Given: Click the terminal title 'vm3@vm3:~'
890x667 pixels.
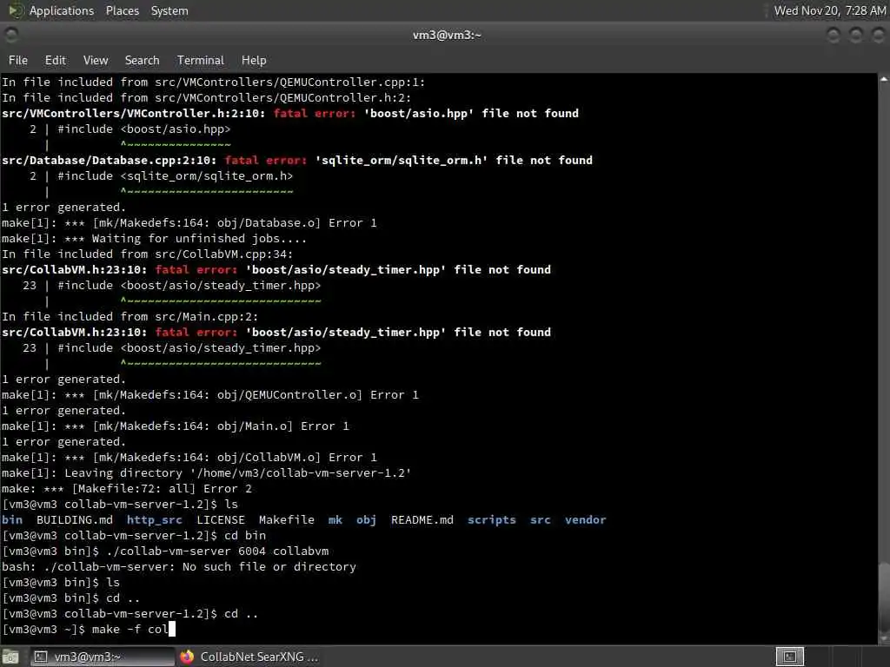Looking at the screenshot, I should [447, 35].
